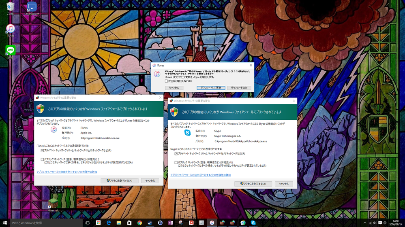
Task: Click ダウンロードして更新 in the iTunes dialog
Action: tap(211, 88)
